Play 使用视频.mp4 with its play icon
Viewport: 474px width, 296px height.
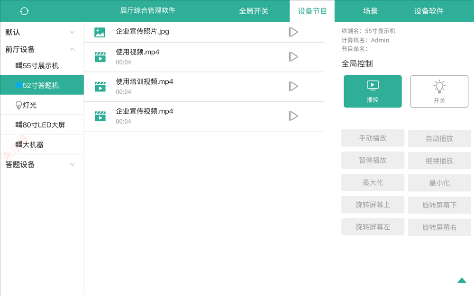click(293, 57)
